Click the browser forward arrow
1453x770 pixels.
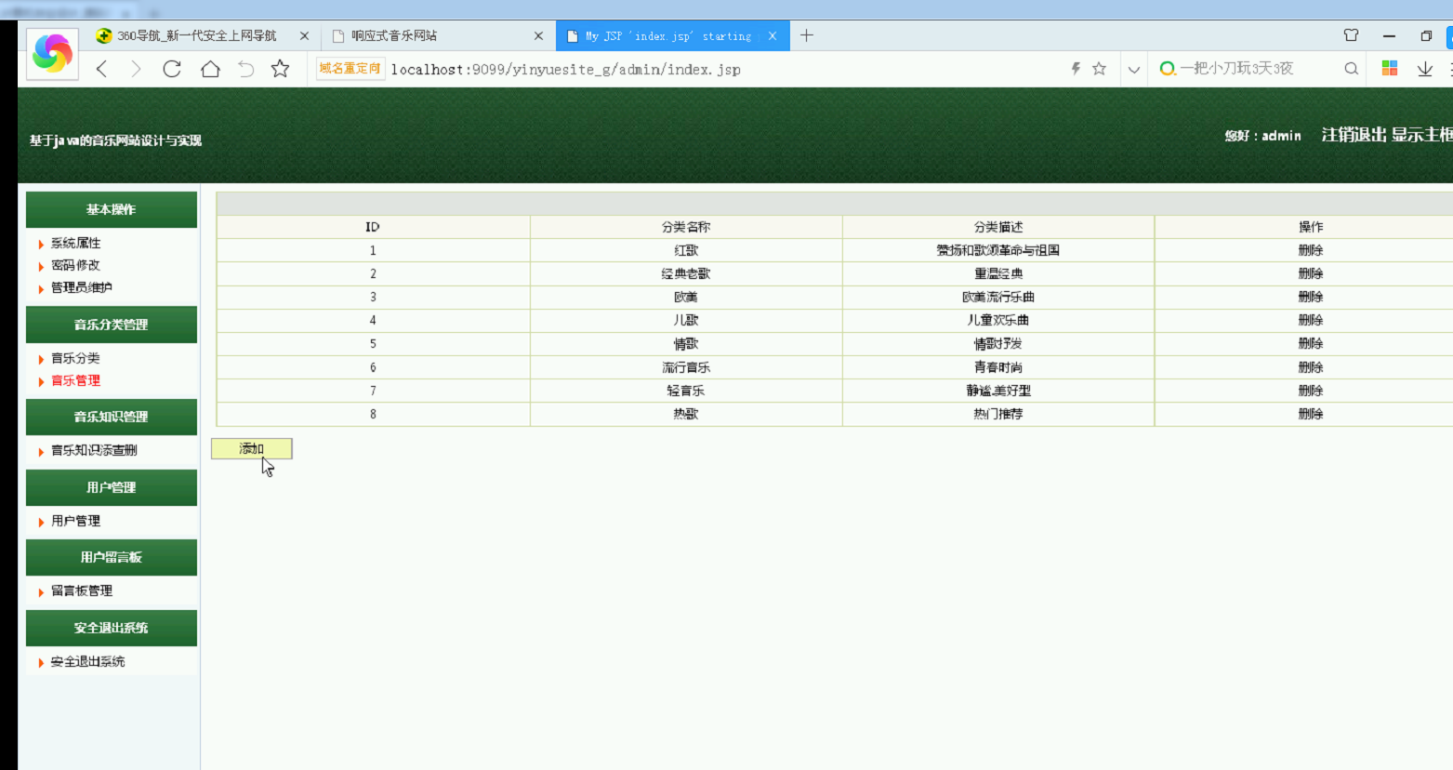pos(136,69)
